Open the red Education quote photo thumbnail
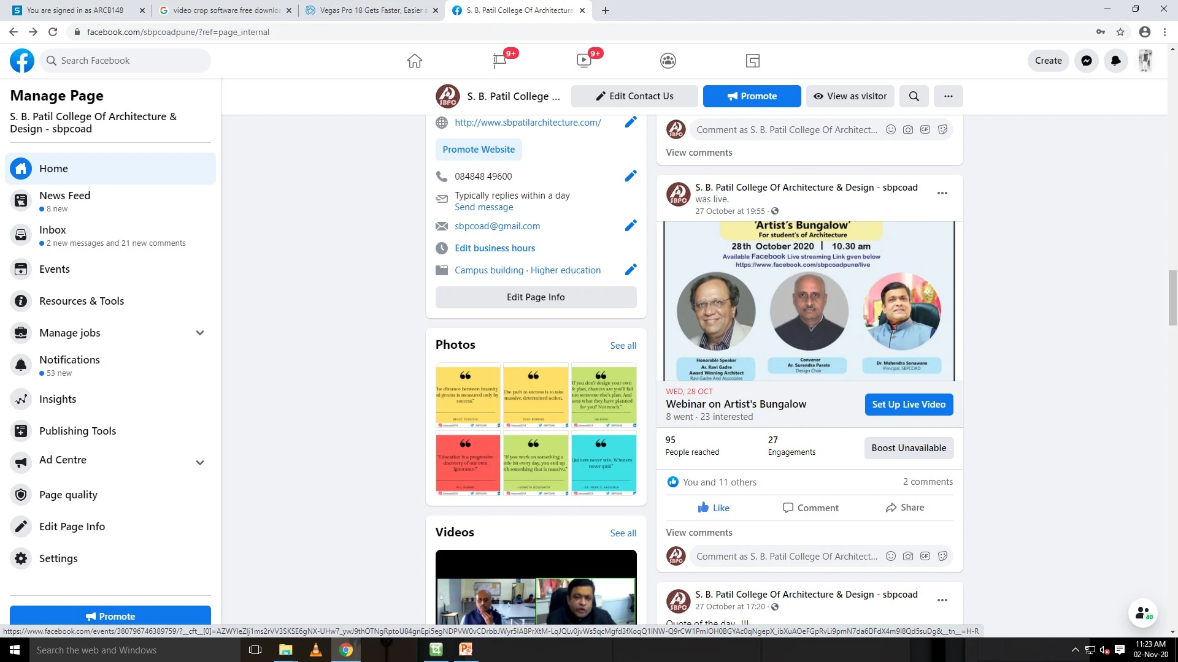Viewport: 1178px width, 662px height. (468, 463)
